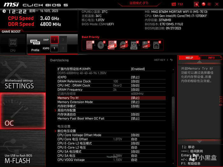Select the USB key boot device icon

pyautogui.click(x=134, y=45)
